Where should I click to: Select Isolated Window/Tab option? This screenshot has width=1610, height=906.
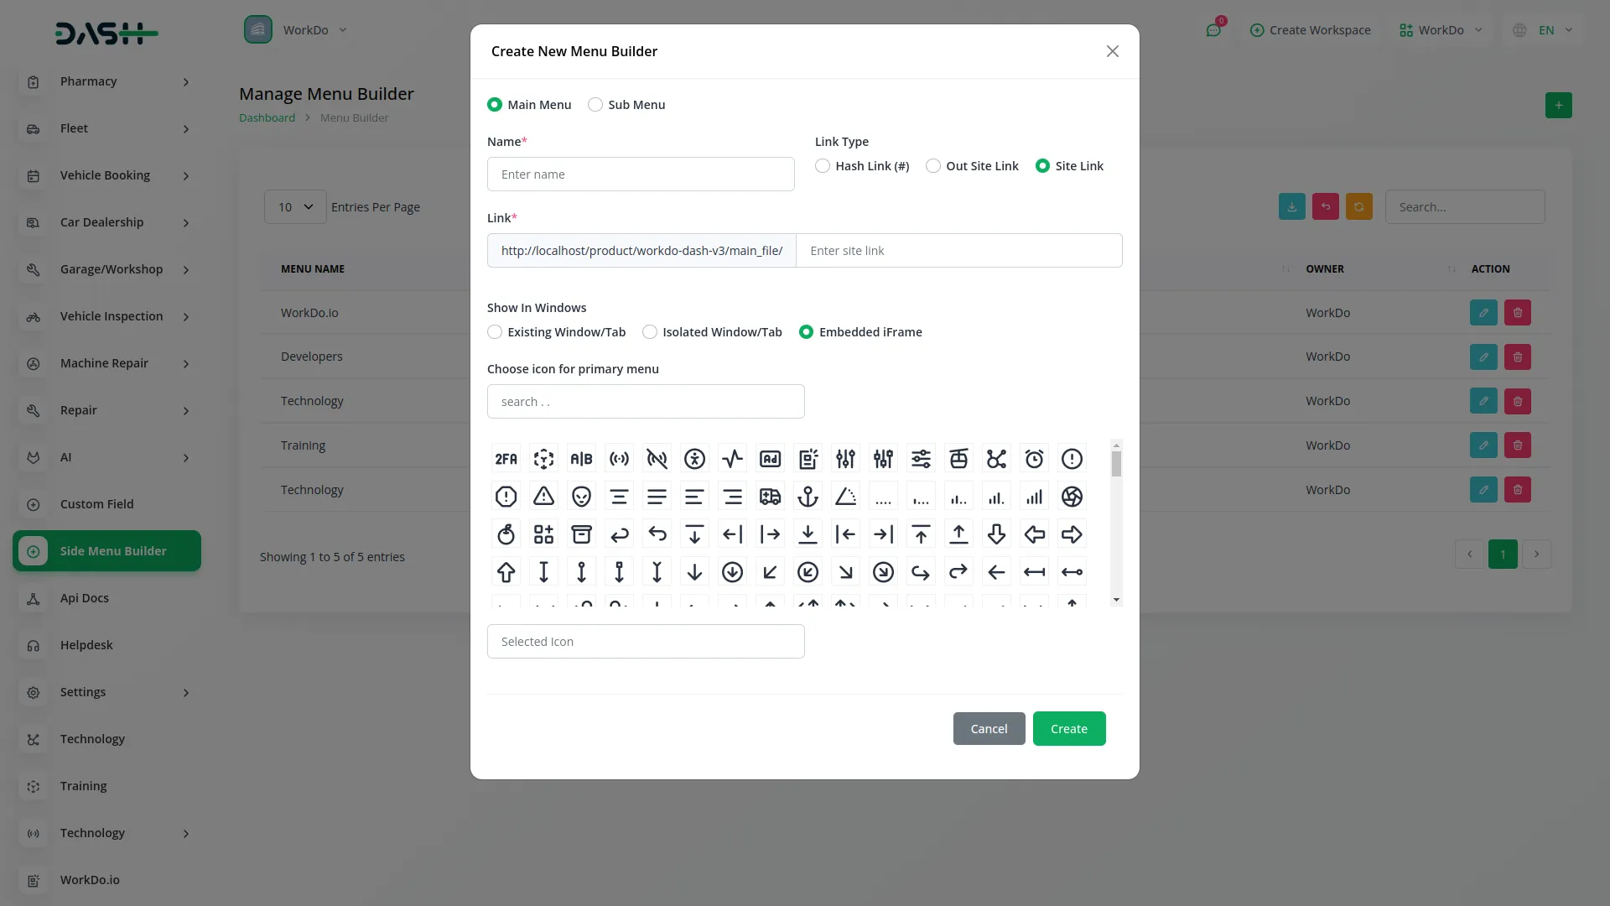click(x=650, y=332)
